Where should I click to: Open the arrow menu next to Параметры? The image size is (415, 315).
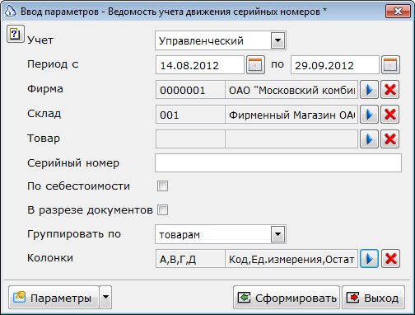[x=105, y=297]
